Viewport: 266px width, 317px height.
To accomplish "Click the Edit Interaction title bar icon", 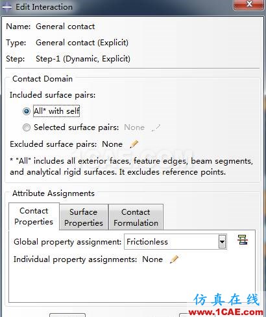I will (x=6, y=7).
